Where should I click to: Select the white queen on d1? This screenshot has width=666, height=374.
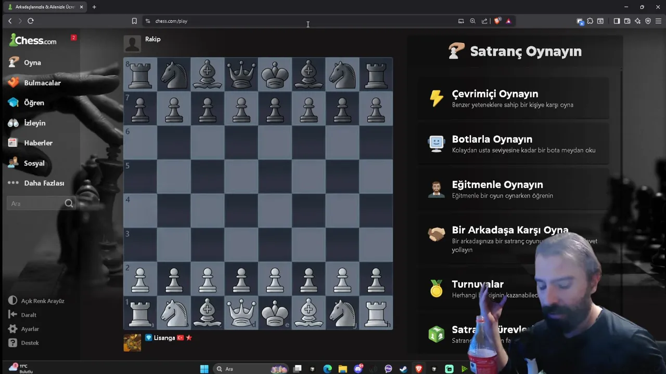click(x=241, y=313)
